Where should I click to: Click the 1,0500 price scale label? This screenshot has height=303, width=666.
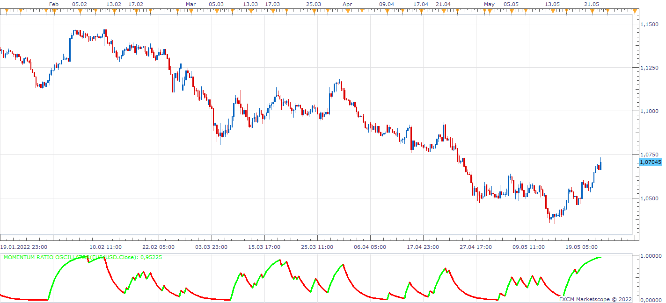click(x=649, y=198)
